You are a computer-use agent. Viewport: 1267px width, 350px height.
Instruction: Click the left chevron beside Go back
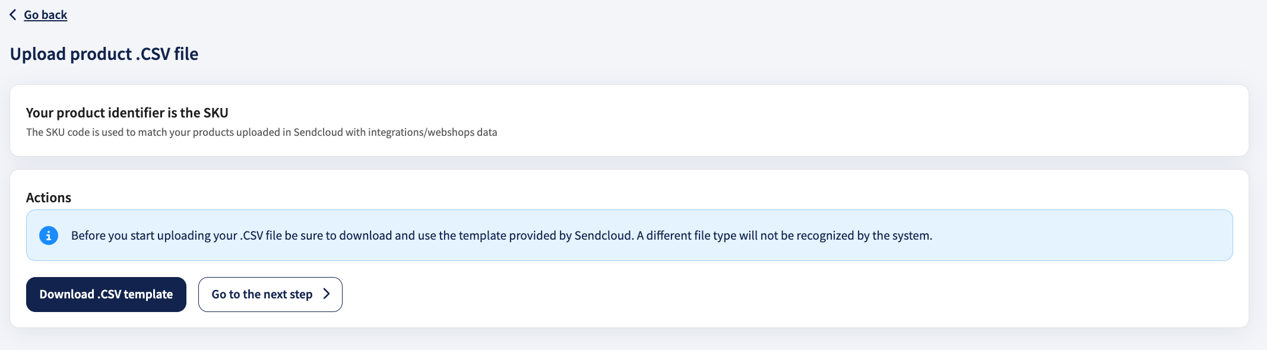13,15
